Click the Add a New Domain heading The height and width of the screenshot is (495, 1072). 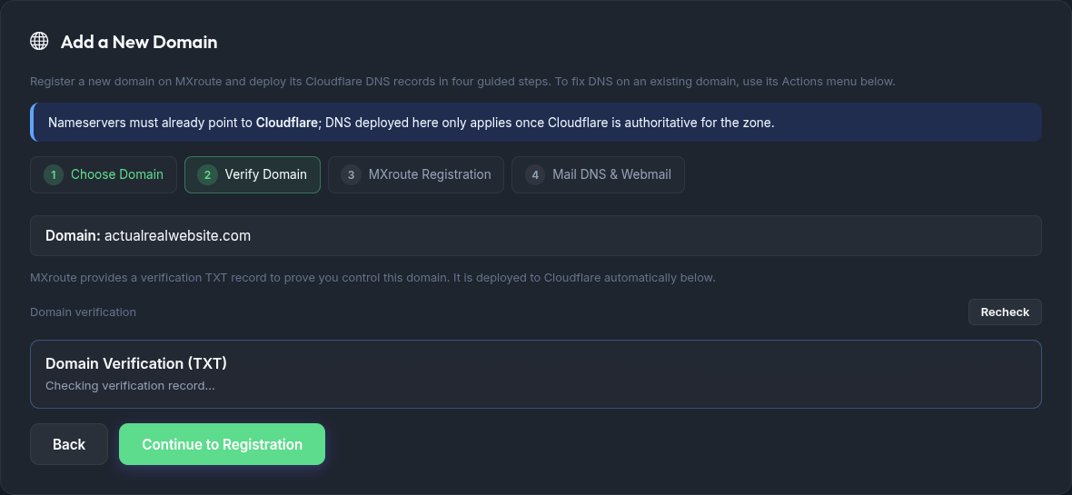click(x=139, y=42)
